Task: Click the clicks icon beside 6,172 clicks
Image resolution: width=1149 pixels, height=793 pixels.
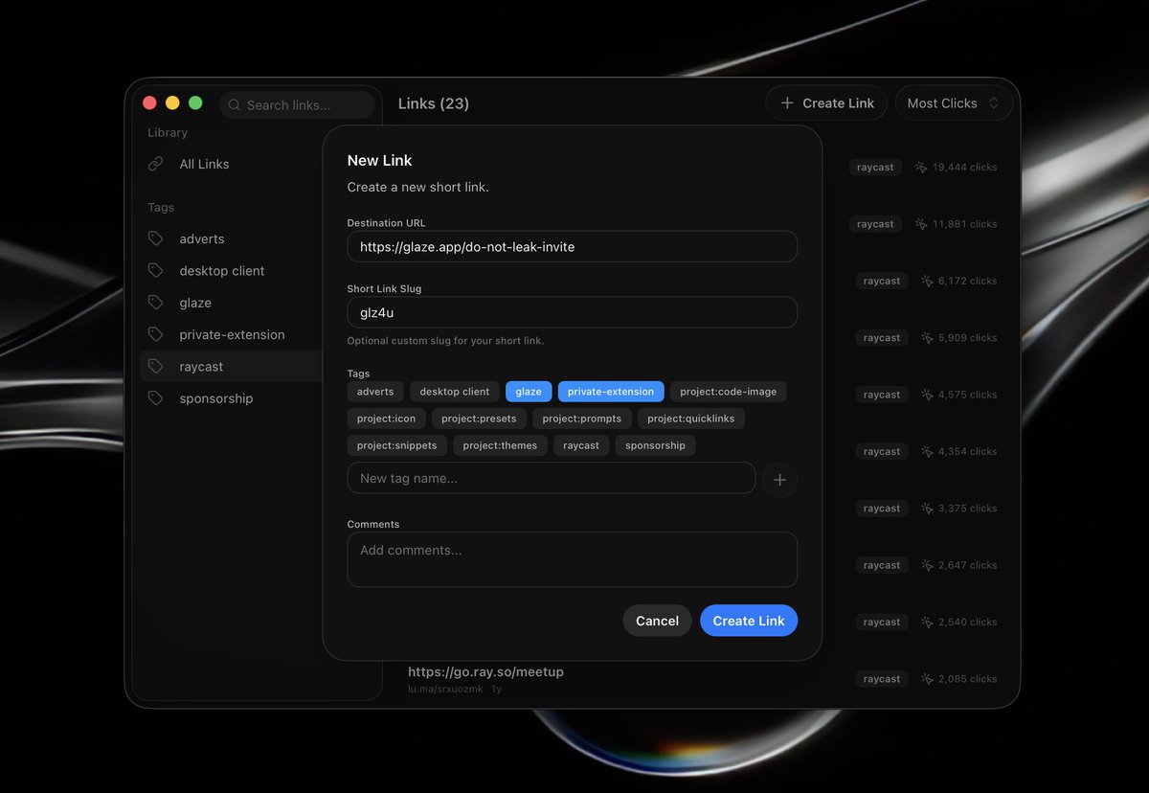Action: (x=927, y=281)
